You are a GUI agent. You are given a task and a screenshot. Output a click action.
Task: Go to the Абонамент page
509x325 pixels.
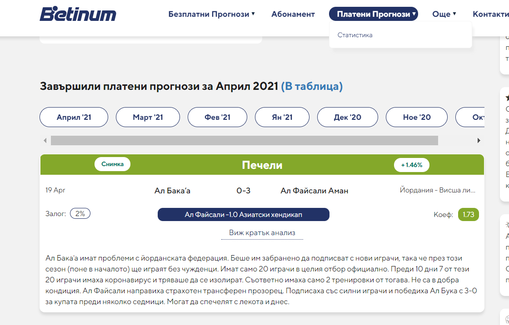pos(293,14)
